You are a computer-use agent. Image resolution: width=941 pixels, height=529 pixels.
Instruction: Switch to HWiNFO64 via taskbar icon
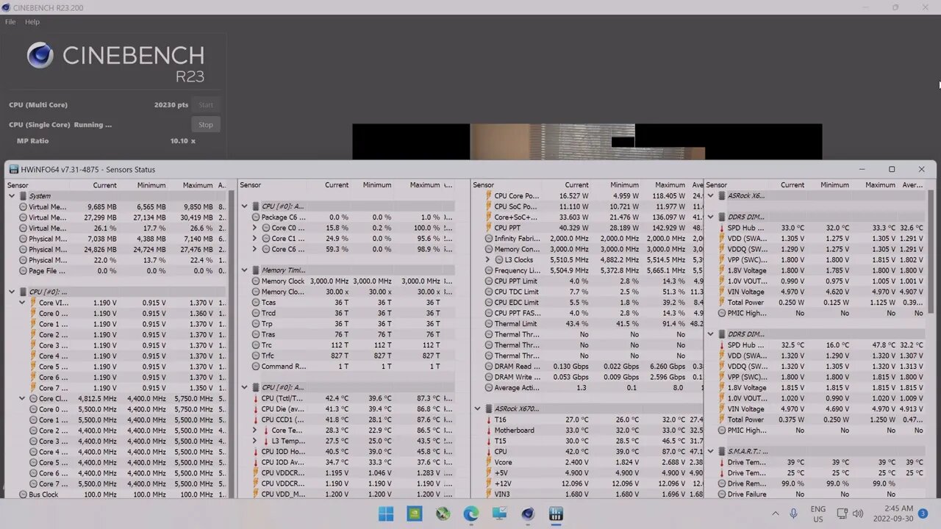point(556,514)
